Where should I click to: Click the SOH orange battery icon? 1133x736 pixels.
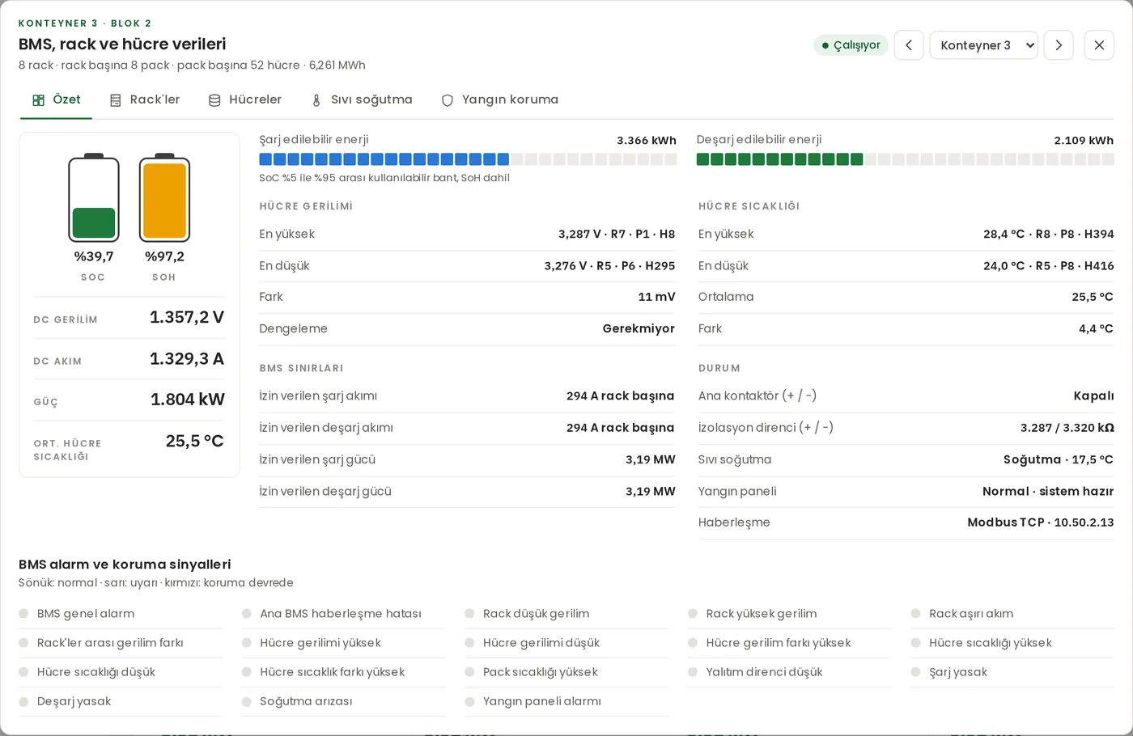click(x=164, y=197)
